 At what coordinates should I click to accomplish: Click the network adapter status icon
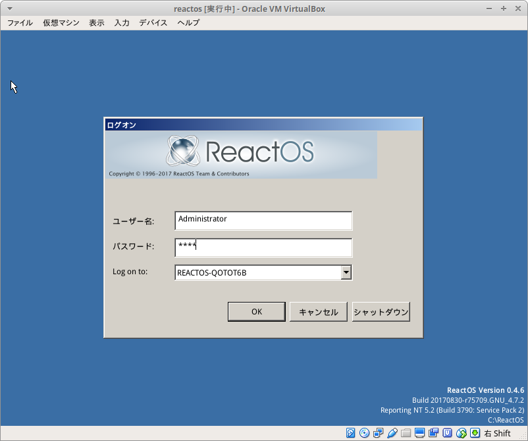pos(378,433)
